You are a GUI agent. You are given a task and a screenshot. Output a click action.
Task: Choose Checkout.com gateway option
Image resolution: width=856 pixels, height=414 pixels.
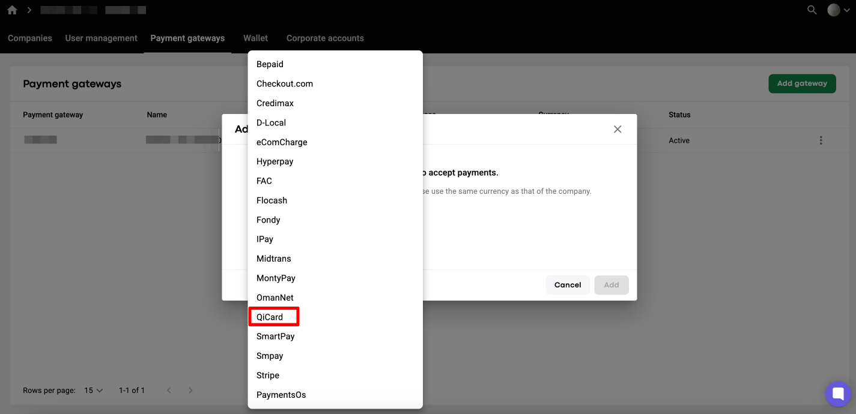(x=335, y=83)
